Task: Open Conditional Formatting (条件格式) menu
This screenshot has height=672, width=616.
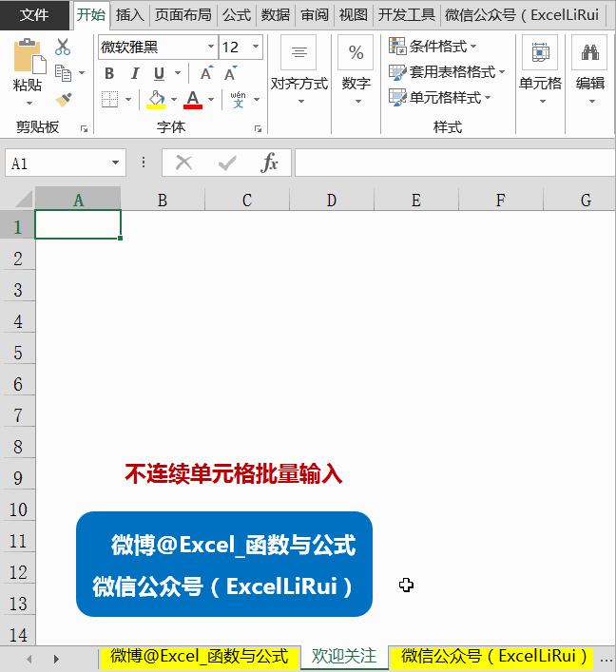Action: [x=433, y=46]
